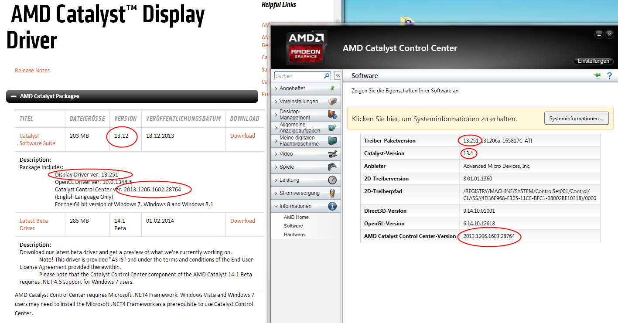The image size is (618, 323).
Task: Click the Informationen blue info icon
Action: coord(332,206)
